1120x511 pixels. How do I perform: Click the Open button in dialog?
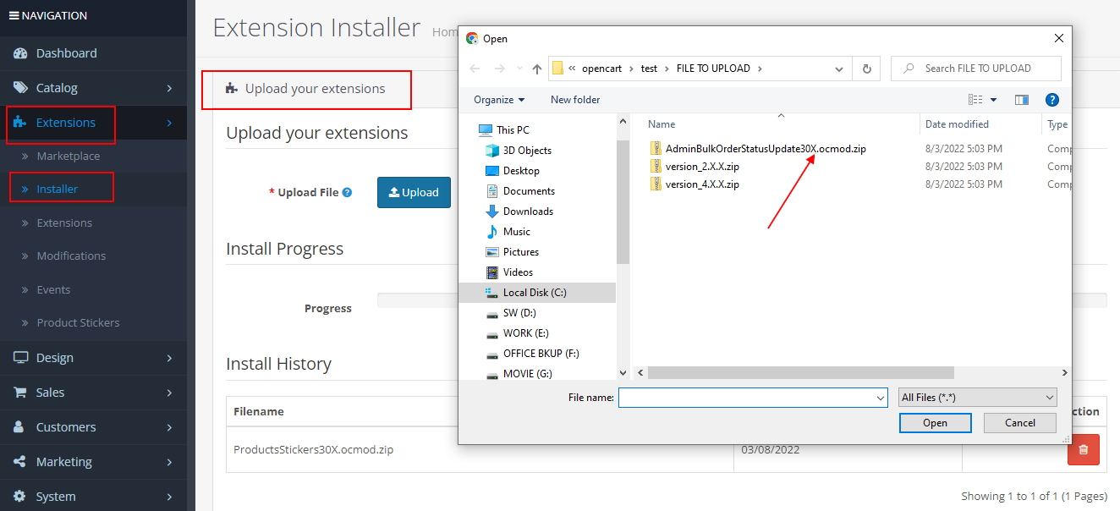pos(935,423)
